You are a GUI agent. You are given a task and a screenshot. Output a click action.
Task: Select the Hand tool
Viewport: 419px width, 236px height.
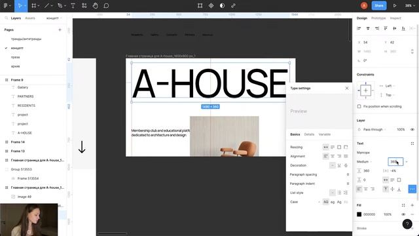[x=95, y=6]
